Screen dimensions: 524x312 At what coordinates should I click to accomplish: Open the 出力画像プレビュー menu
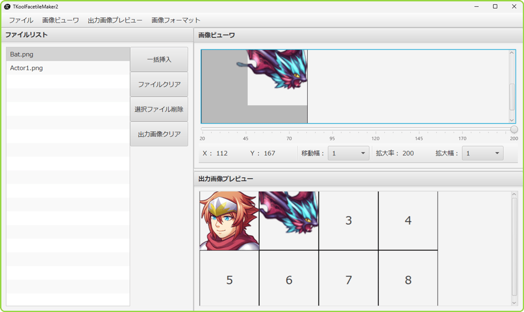[x=115, y=20]
